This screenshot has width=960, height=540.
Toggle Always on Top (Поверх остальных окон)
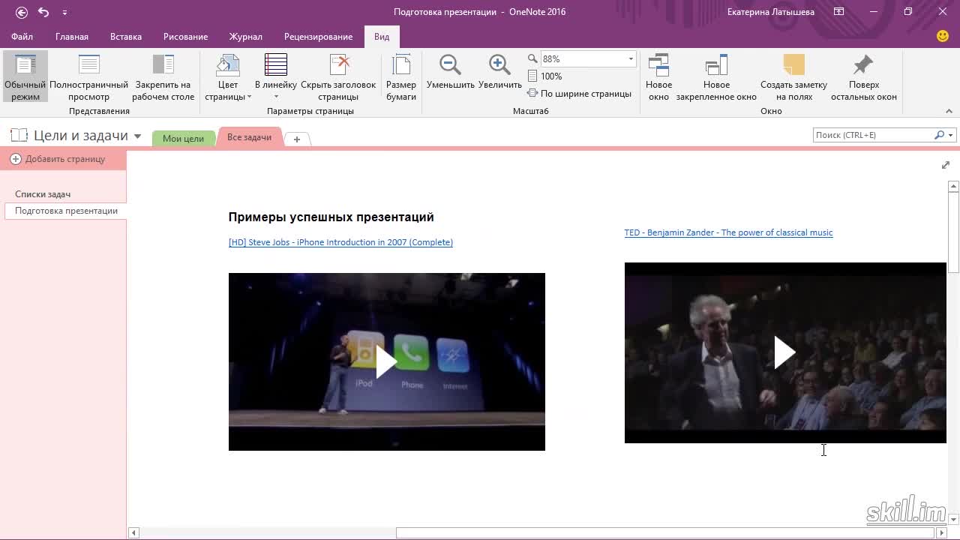864,77
